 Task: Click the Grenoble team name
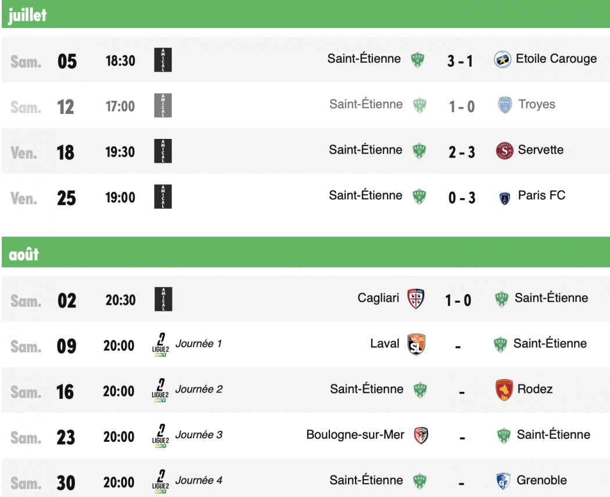[x=541, y=480]
